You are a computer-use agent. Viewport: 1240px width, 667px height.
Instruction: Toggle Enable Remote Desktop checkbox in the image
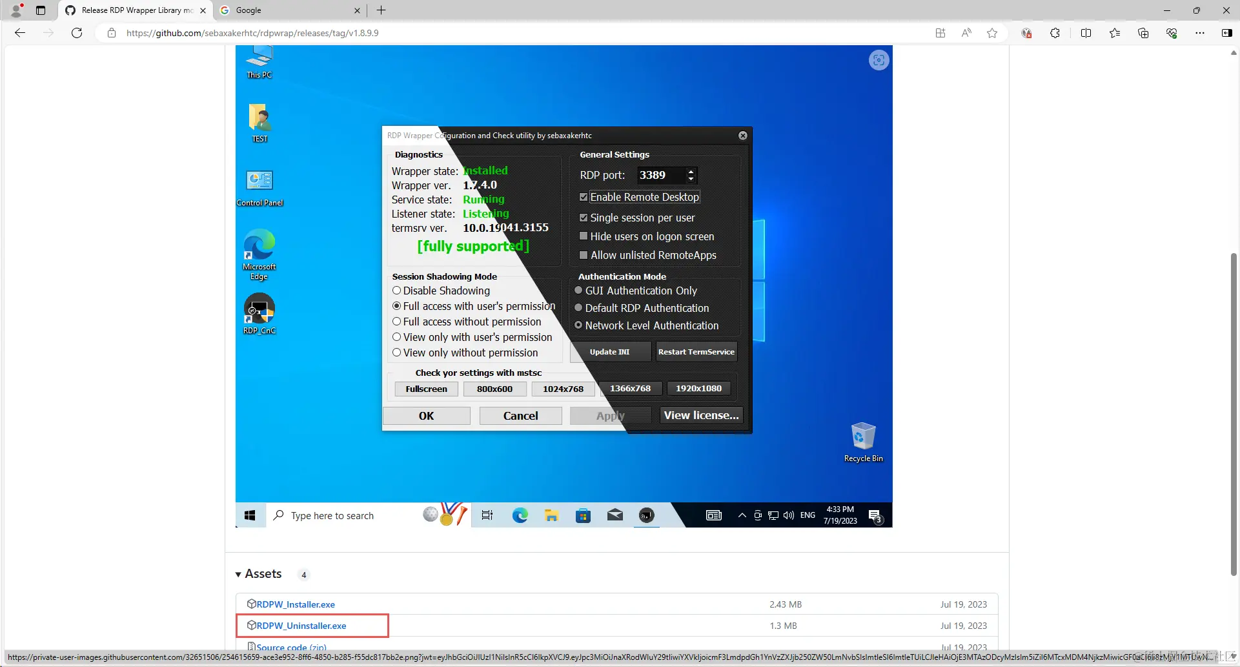tap(584, 197)
